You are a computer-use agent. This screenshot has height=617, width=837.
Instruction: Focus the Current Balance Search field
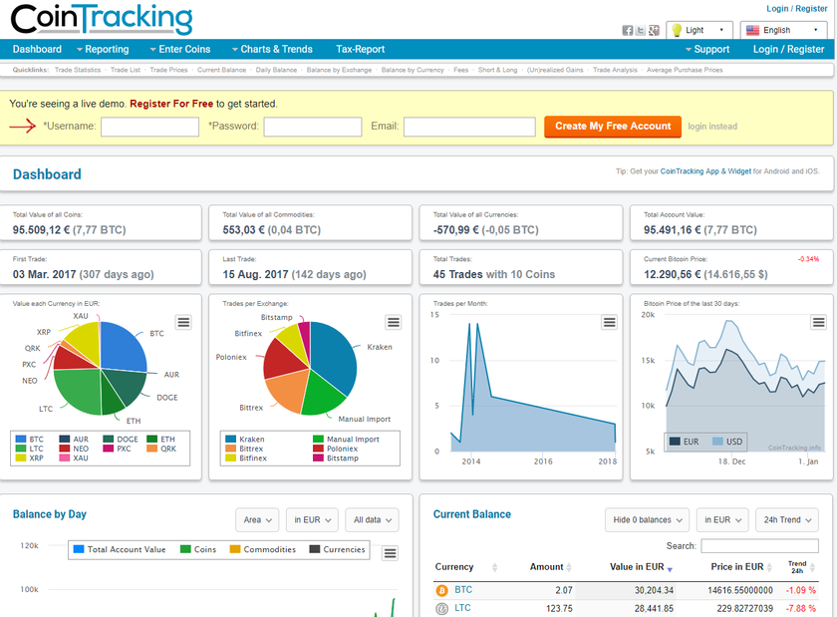[x=759, y=546]
